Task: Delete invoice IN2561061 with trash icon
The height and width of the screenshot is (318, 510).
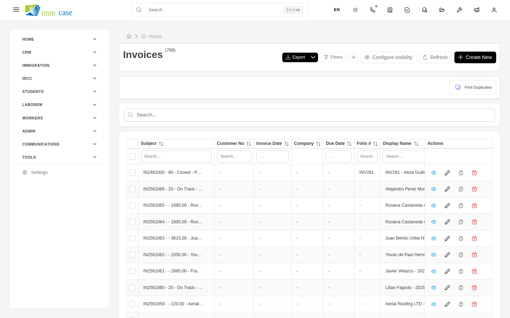Action: (x=475, y=271)
